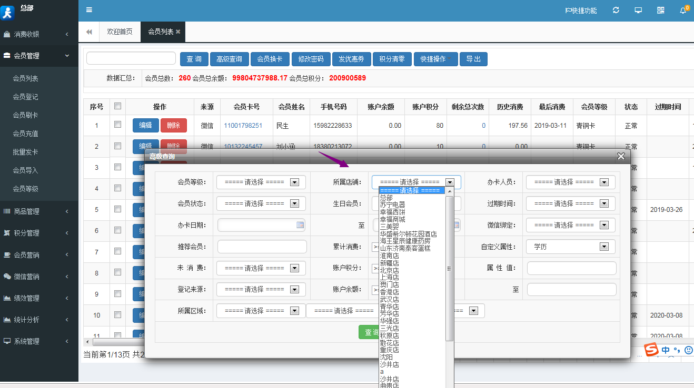Collapse the 会员管理 sidebar menu

pos(39,56)
